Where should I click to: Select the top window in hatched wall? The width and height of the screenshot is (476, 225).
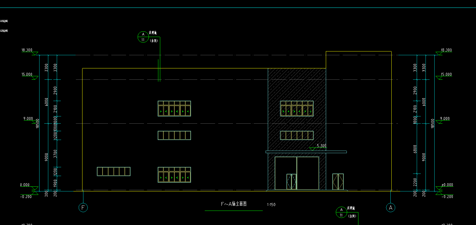tap(297, 109)
